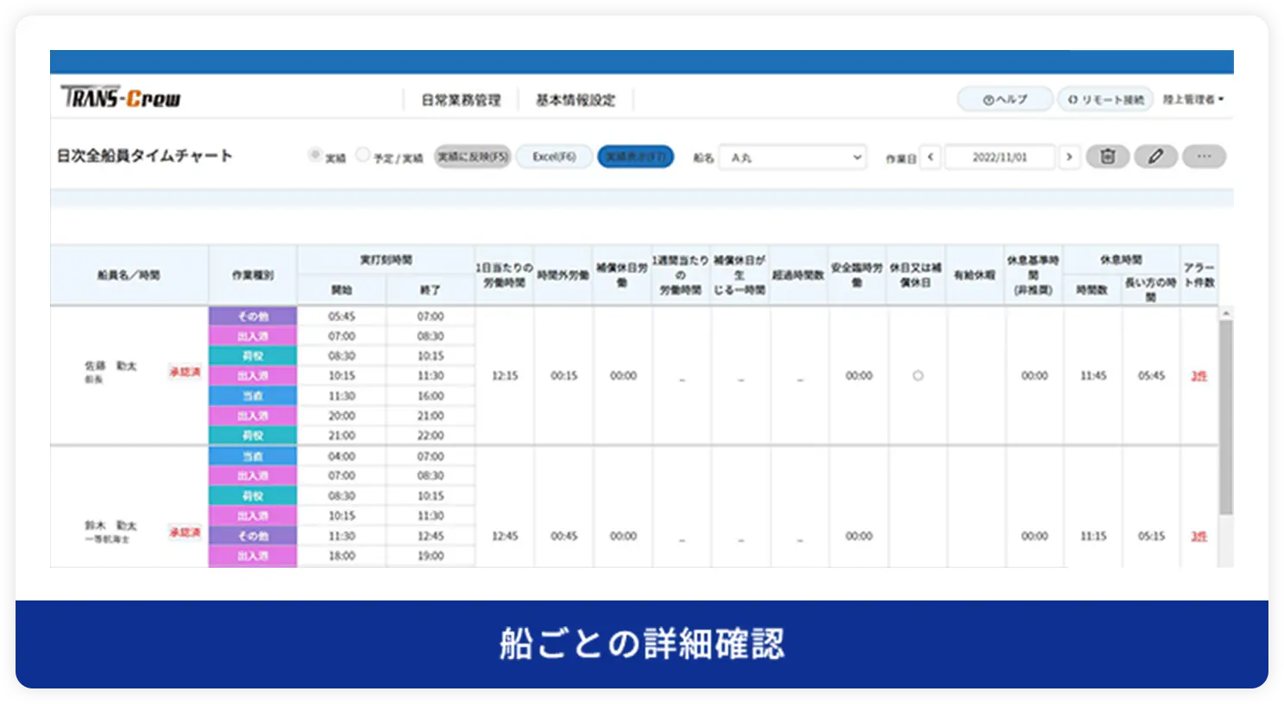The image size is (1284, 704).
Task: Click the 承認済 status for 佐藤
Action: coord(185,372)
